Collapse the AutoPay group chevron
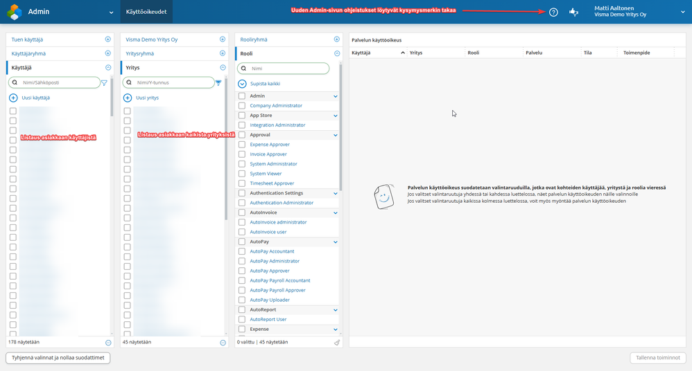 (x=336, y=242)
